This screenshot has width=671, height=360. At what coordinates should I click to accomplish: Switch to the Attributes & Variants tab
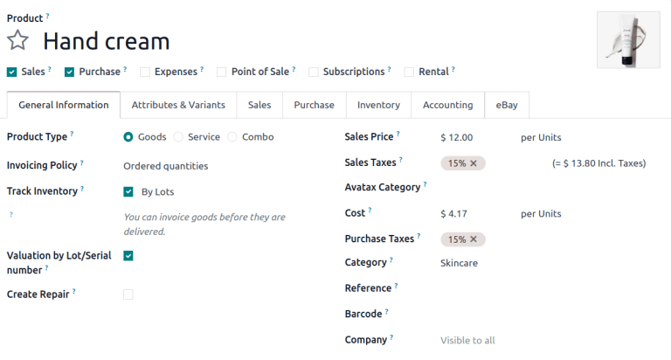178,105
